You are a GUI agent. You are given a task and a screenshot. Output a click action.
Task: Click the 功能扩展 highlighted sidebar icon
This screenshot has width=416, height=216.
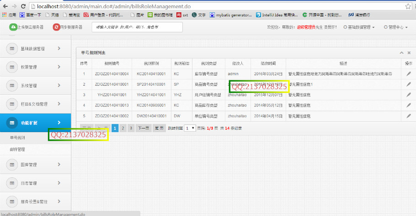click(12, 123)
